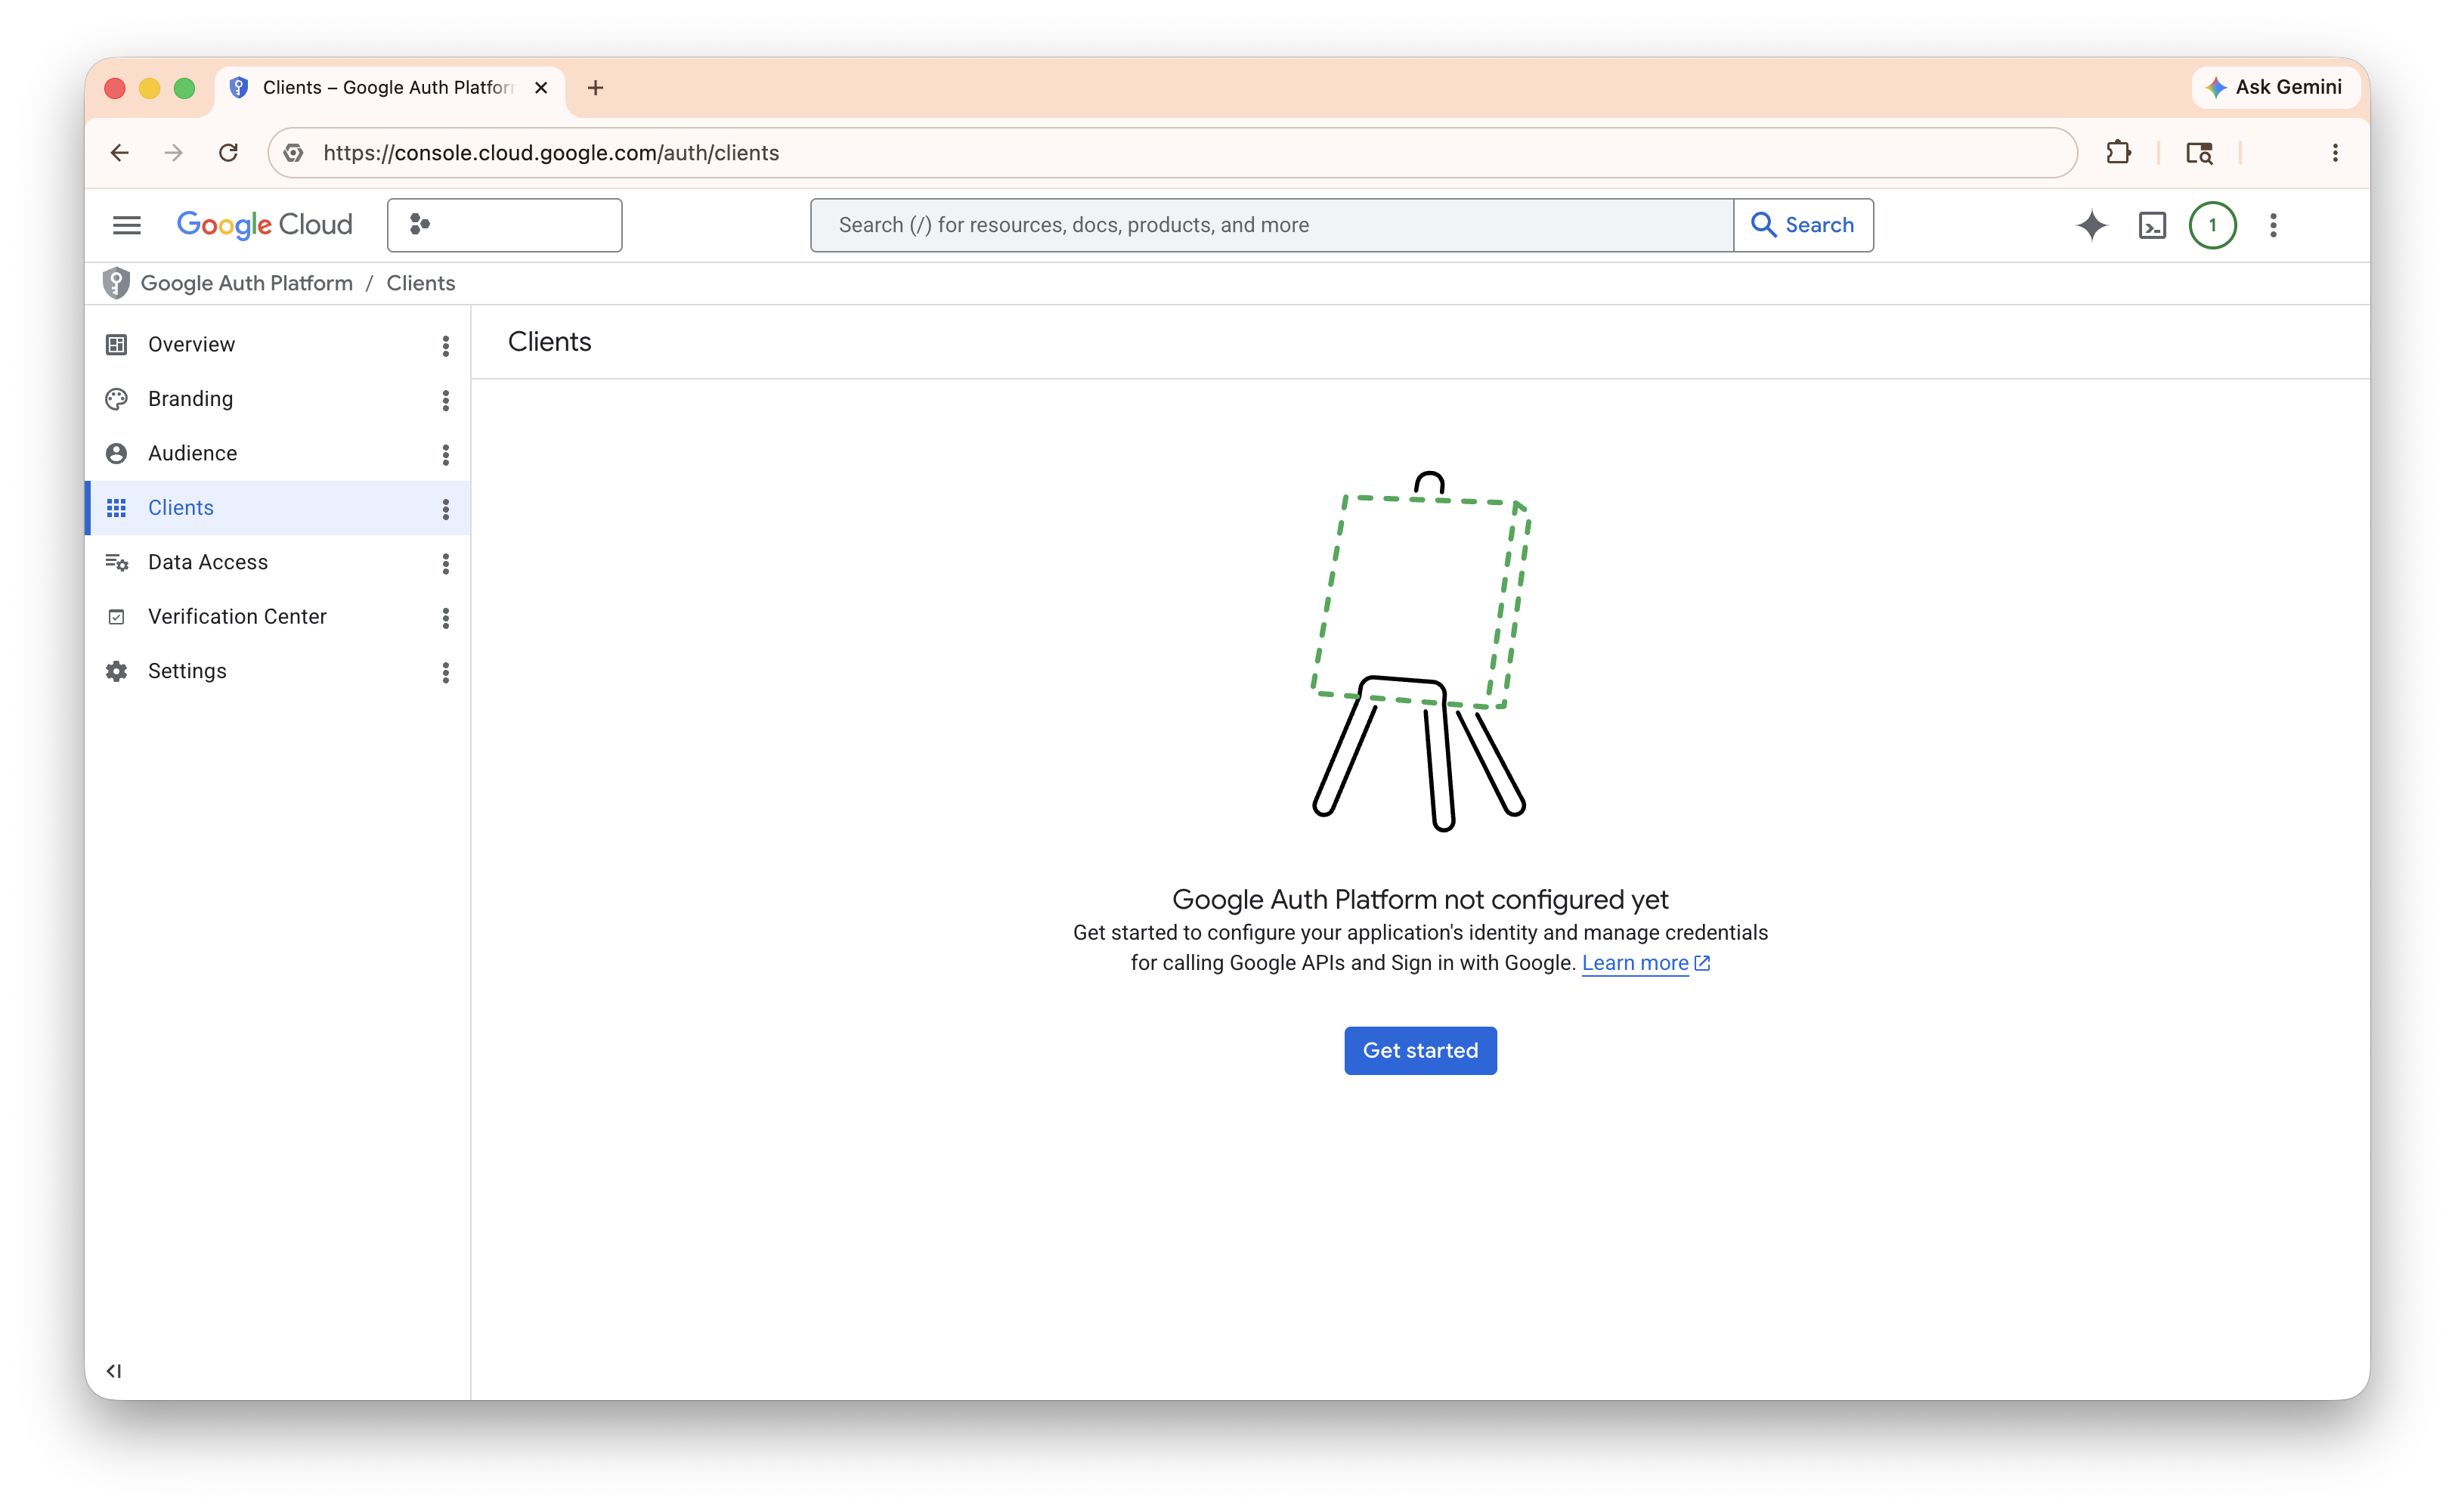The height and width of the screenshot is (1512, 2455).
Task: Click Google Auth Platform shield icon in breadcrumb
Action: point(117,283)
